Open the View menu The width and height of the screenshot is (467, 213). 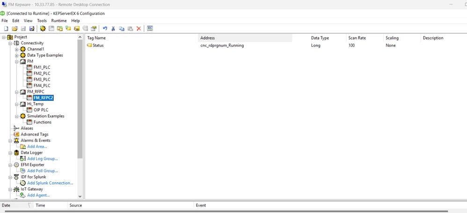pos(28,21)
